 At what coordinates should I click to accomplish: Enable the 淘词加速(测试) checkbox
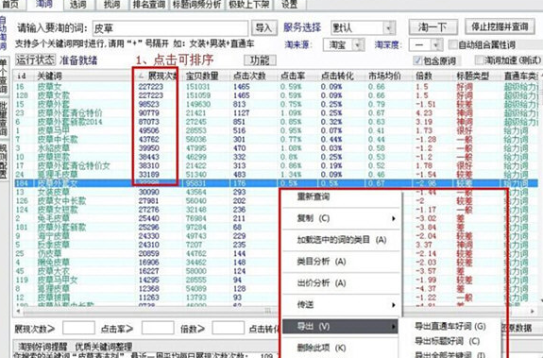[479, 60]
